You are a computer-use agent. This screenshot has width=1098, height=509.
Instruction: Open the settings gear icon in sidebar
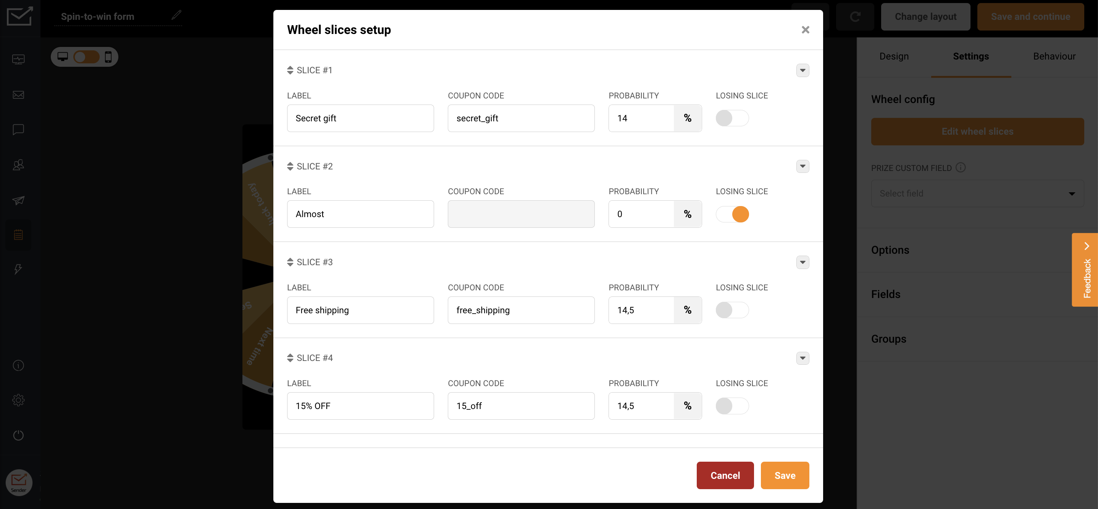18,400
